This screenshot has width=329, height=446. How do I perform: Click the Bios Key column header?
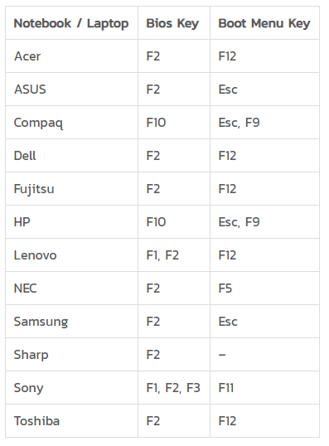174,23
